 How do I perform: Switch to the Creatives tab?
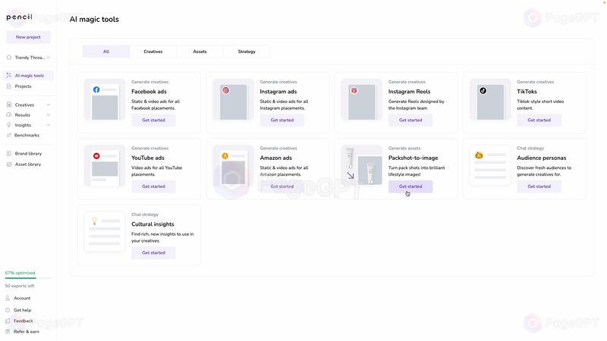[x=153, y=52]
